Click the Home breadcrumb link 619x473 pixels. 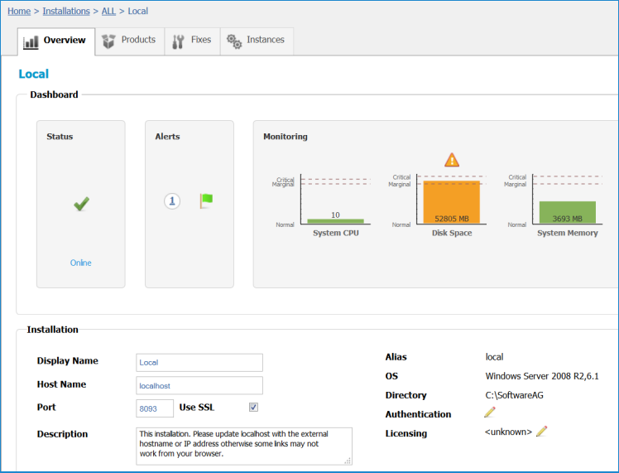19,11
